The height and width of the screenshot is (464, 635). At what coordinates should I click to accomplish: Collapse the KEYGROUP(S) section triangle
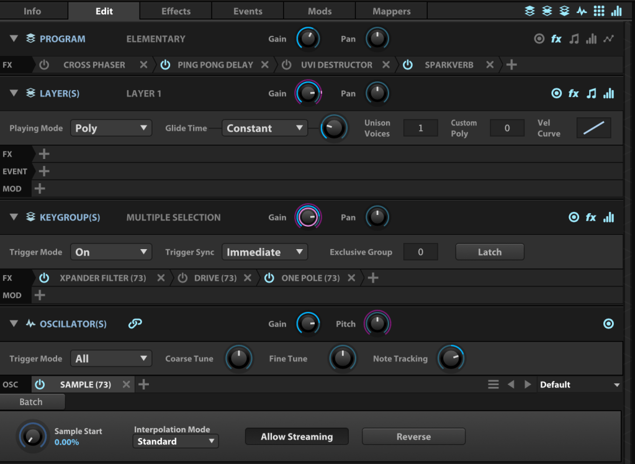click(x=14, y=217)
